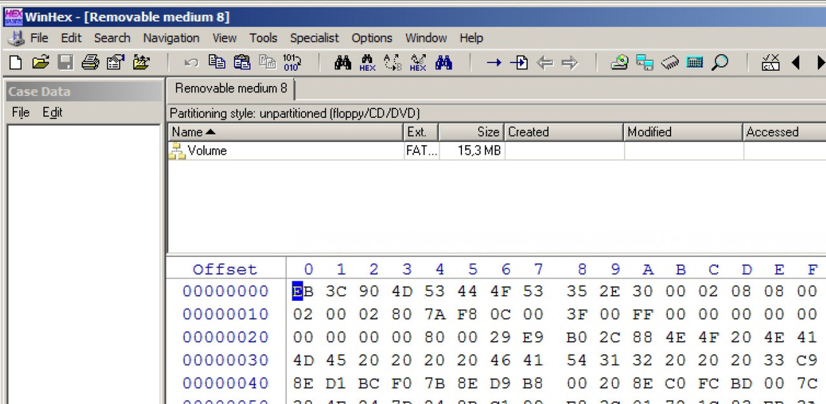This screenshot has width=826, height=404.
Task: Click the Find text binoculars icon
Action: [343, 63]
